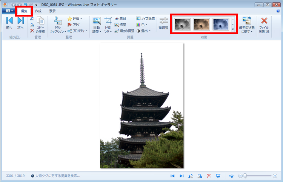Switch to the 作成 tab

point(38,11)
